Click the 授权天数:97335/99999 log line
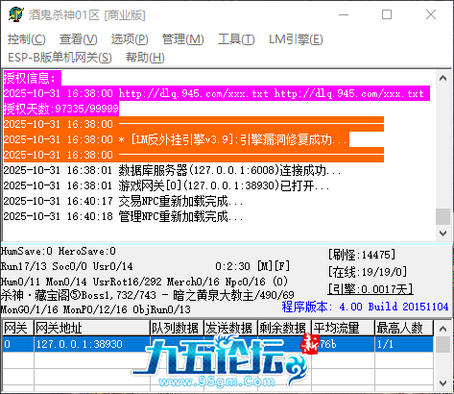454x394 pixels. pyautogui.click(x=61, y=109)
